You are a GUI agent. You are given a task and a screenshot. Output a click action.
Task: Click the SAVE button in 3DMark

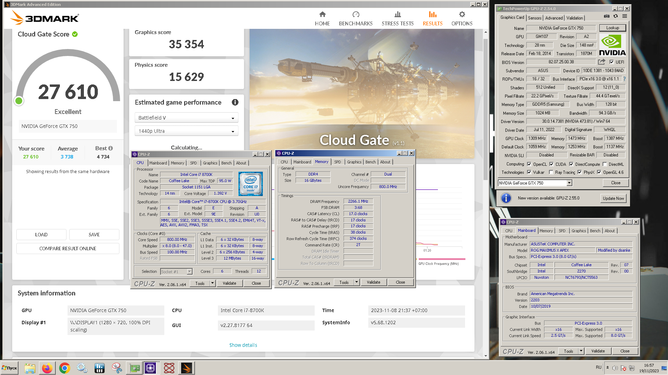pyautogui.click(x=94, y=235)
